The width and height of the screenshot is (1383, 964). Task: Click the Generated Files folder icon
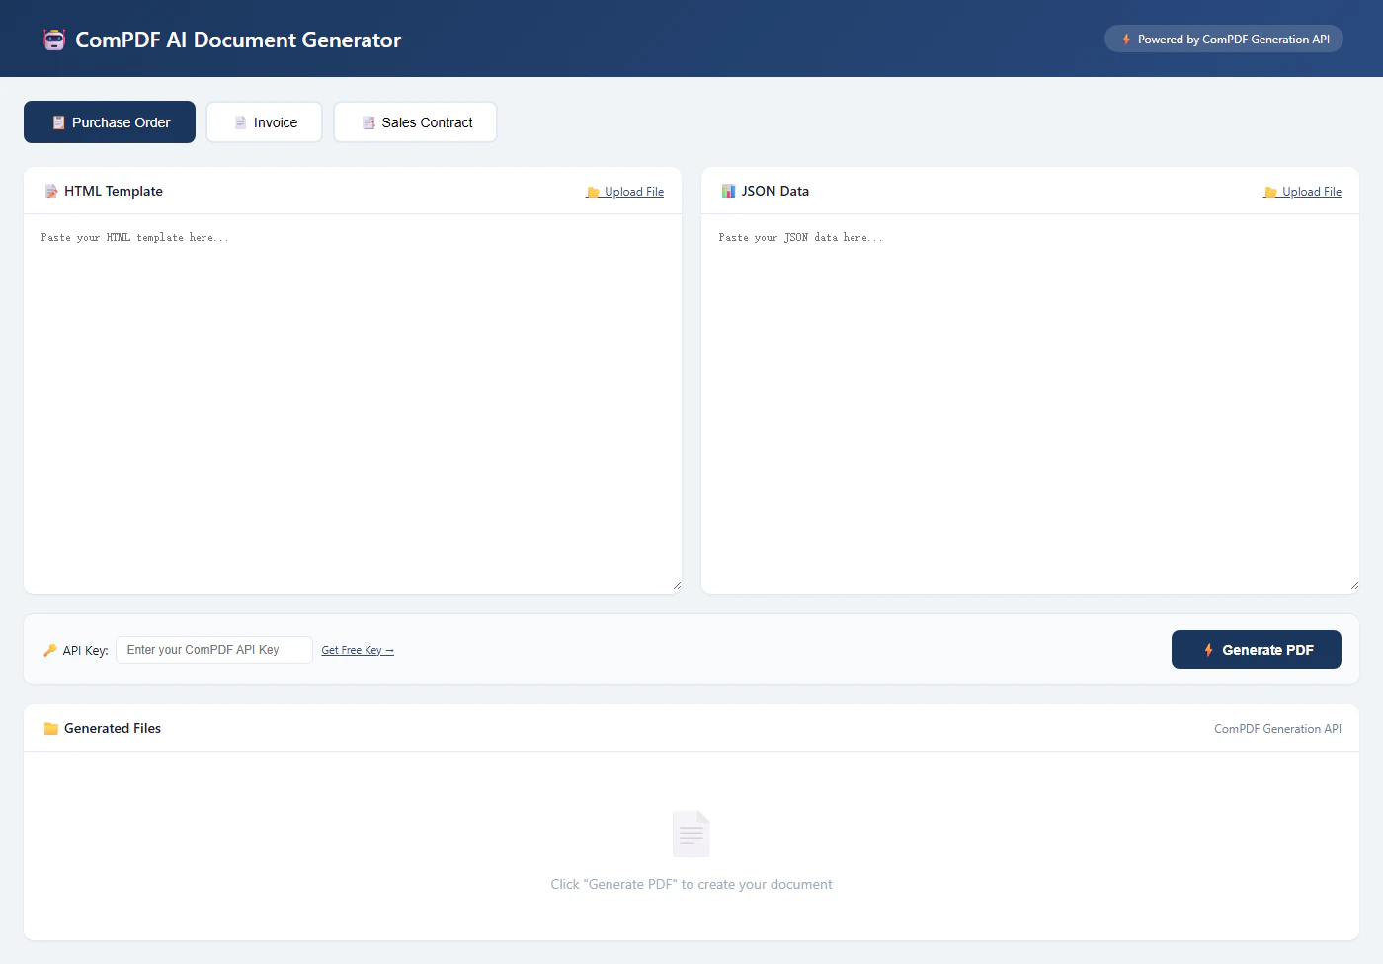[x=51, y=729]
